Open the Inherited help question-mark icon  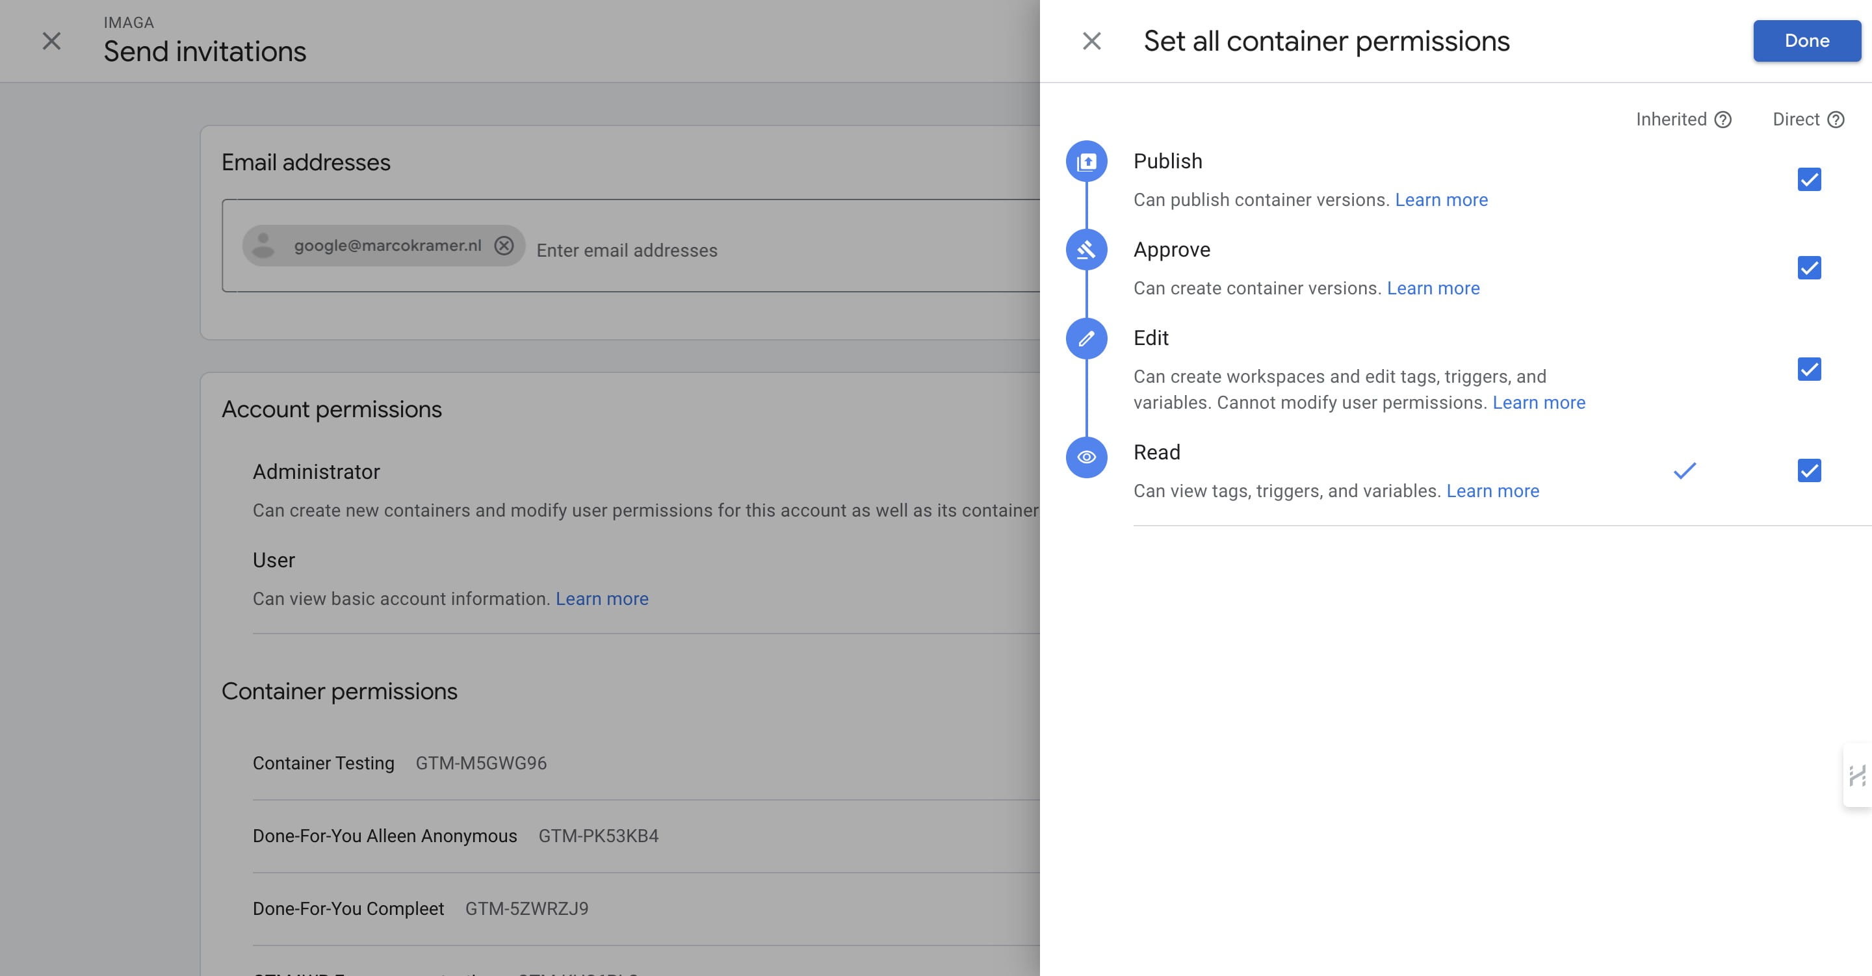[1723, 120]
